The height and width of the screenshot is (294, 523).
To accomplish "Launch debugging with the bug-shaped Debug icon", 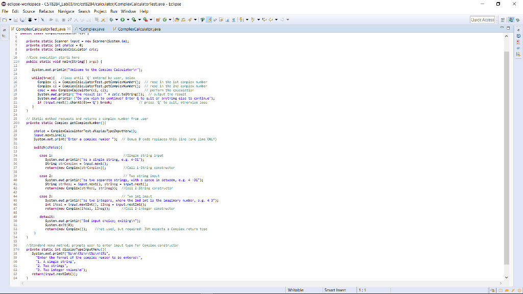I will click(111, 19).
